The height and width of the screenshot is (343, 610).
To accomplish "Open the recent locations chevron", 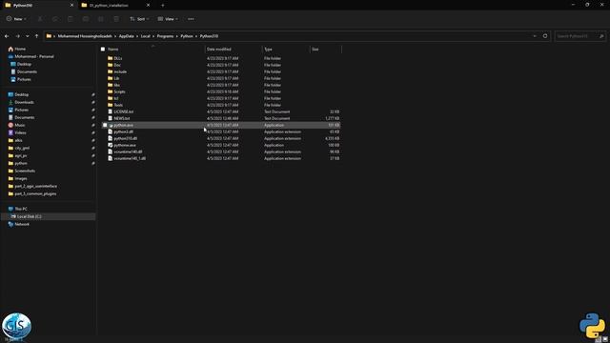I will [x=28, y=36].
